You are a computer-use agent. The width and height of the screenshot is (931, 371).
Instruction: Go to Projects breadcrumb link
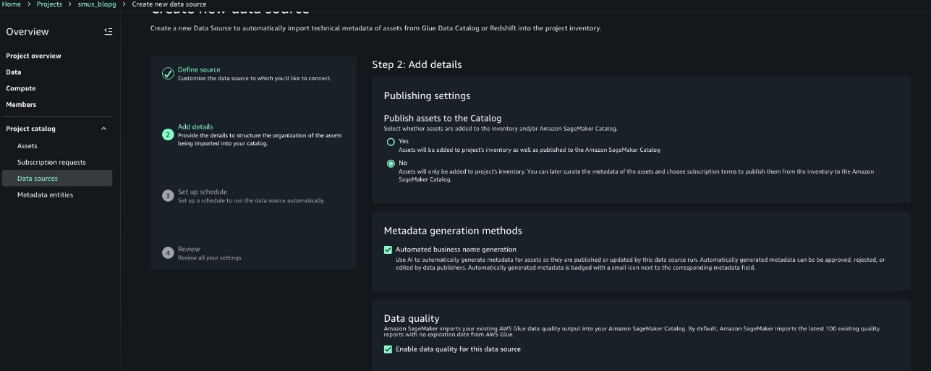(x=49, y=4)
